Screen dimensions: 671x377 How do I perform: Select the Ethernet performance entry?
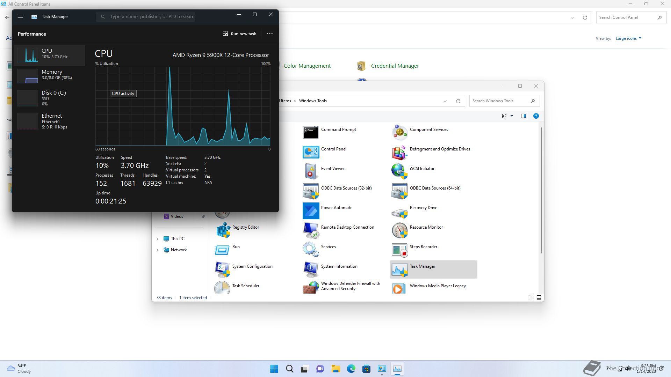[49, 121]
